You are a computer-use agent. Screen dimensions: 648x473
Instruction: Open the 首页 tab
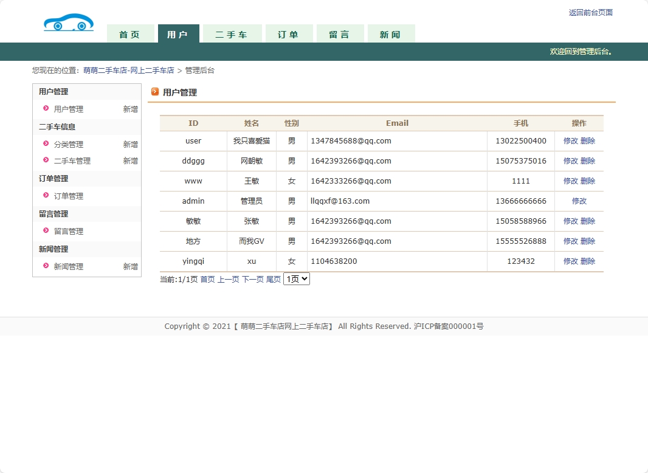coord(130,34)
